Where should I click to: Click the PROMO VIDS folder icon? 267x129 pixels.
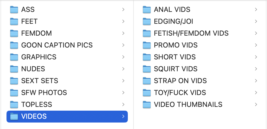point(147,45)
